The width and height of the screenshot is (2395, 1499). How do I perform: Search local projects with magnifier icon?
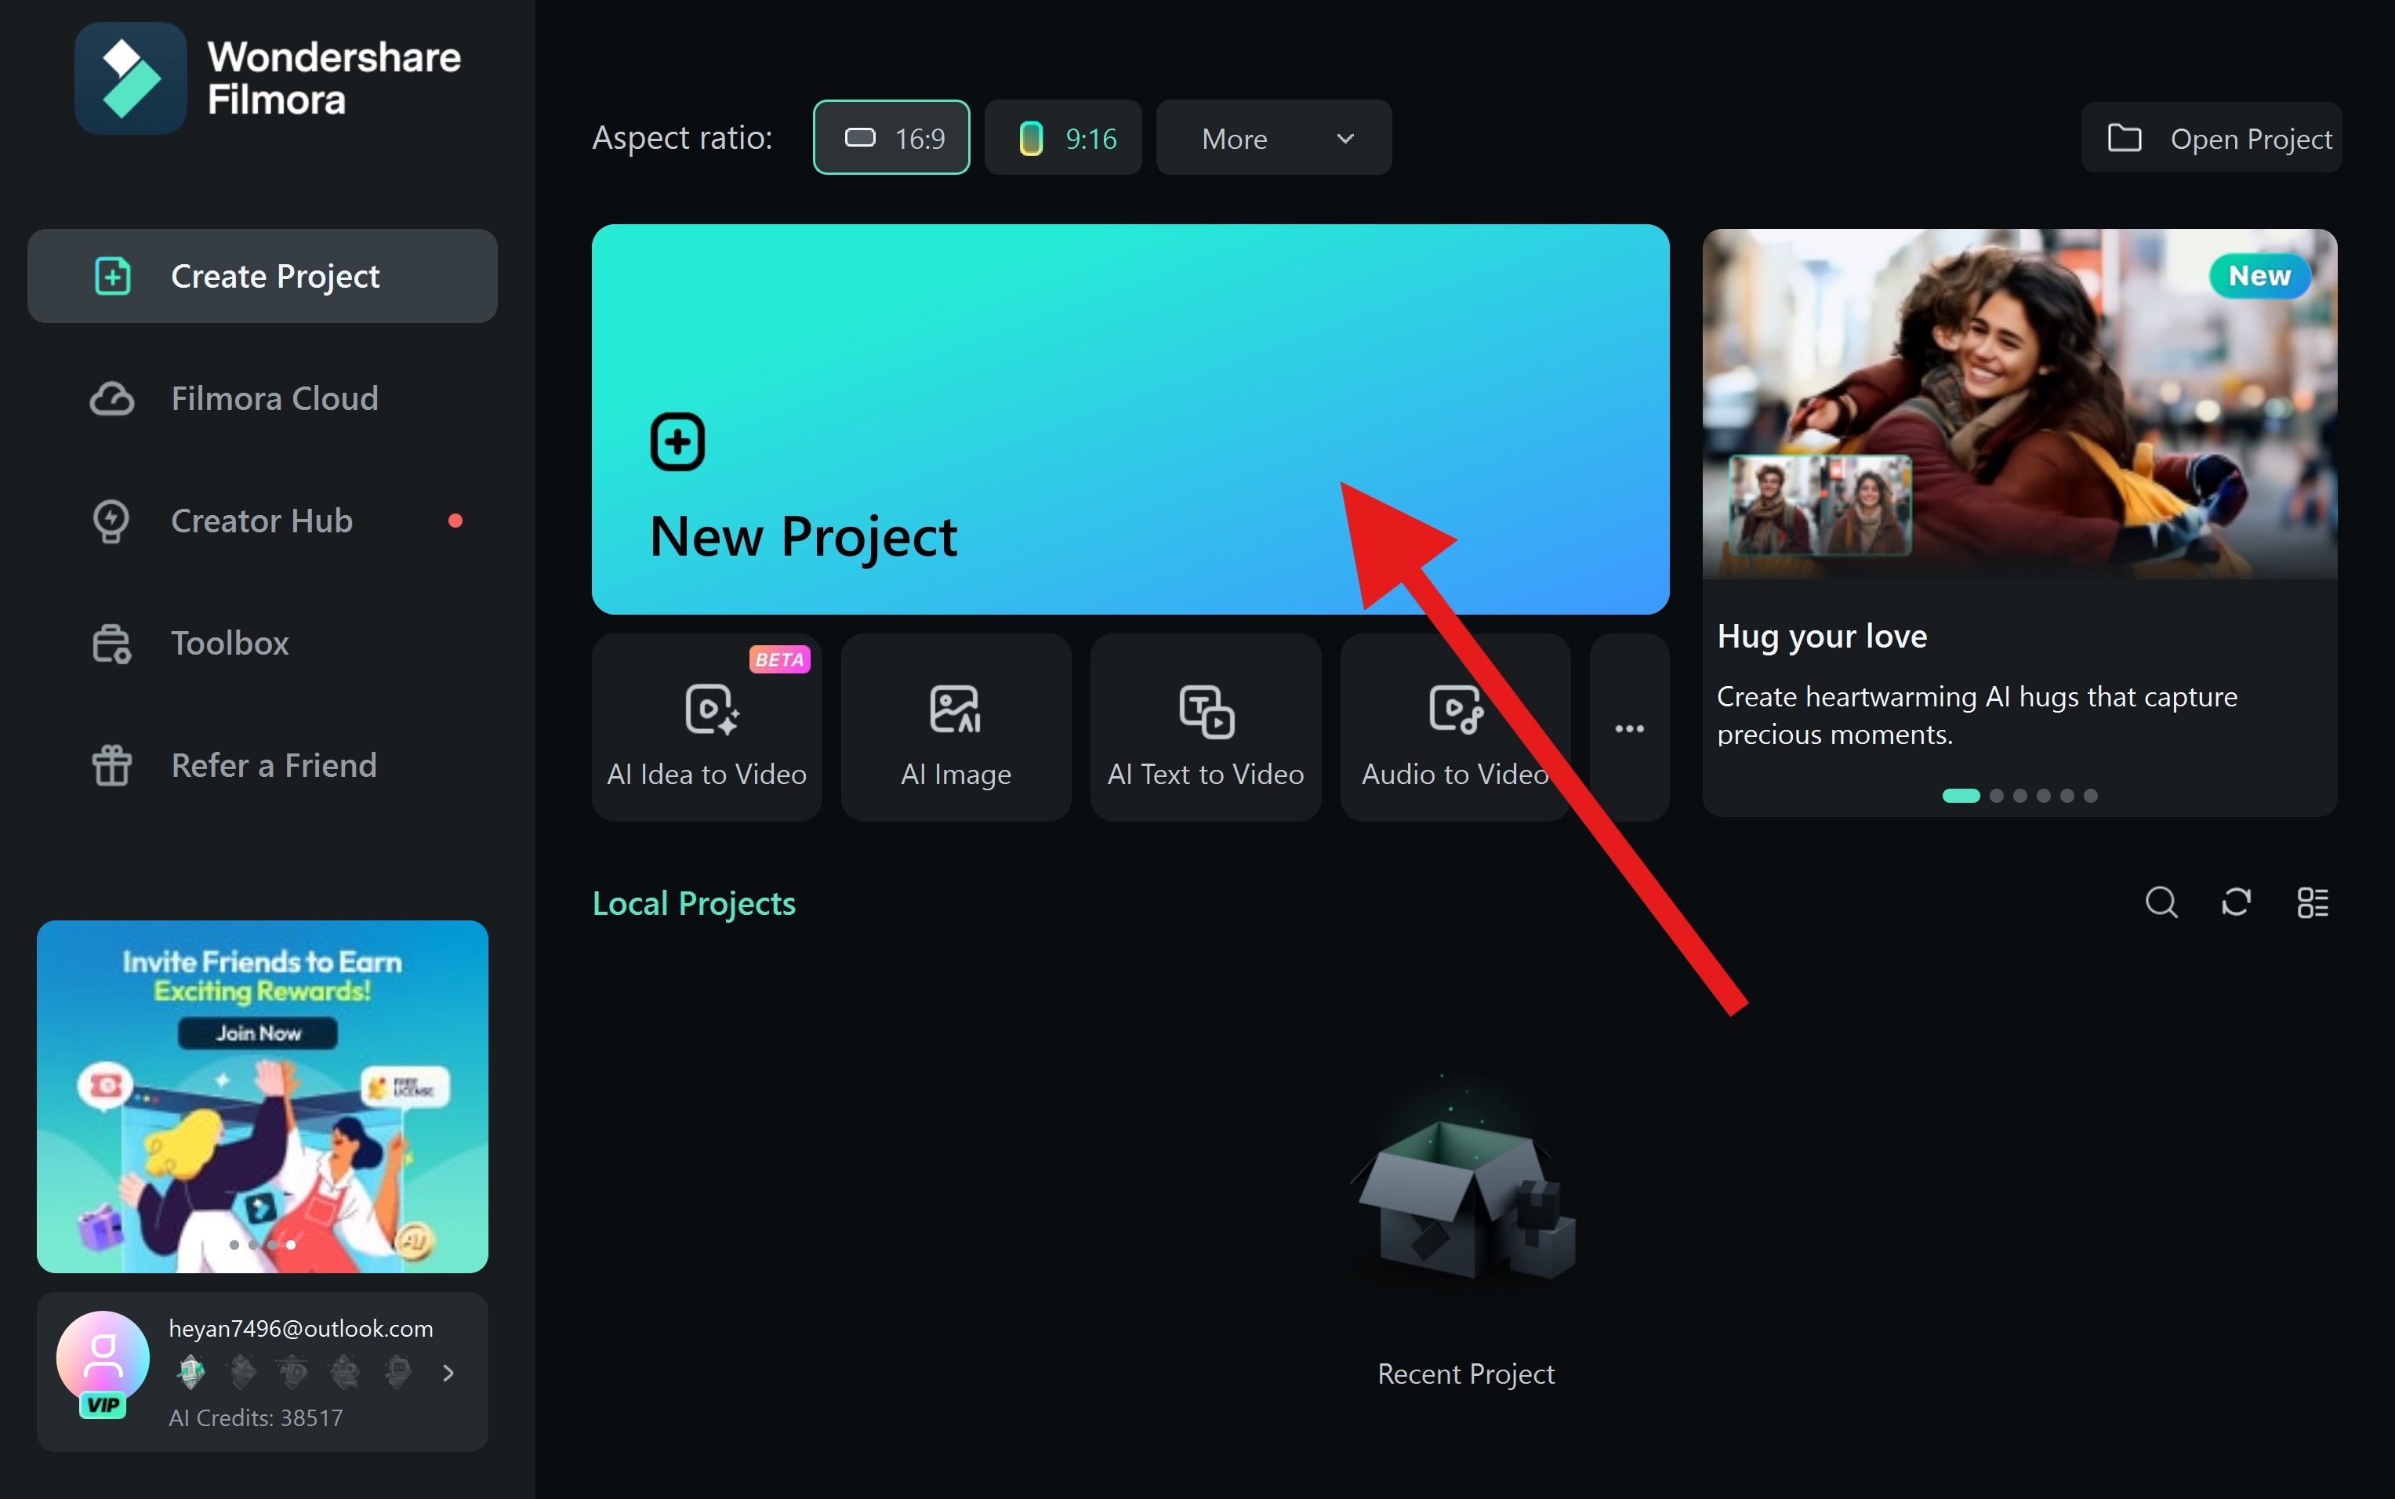click(2161, 902)
